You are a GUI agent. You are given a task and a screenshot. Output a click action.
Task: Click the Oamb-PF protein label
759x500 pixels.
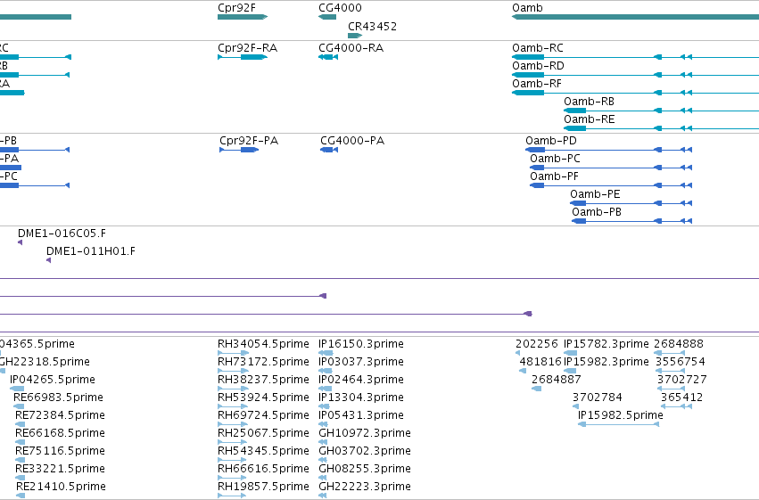(554, 176)
